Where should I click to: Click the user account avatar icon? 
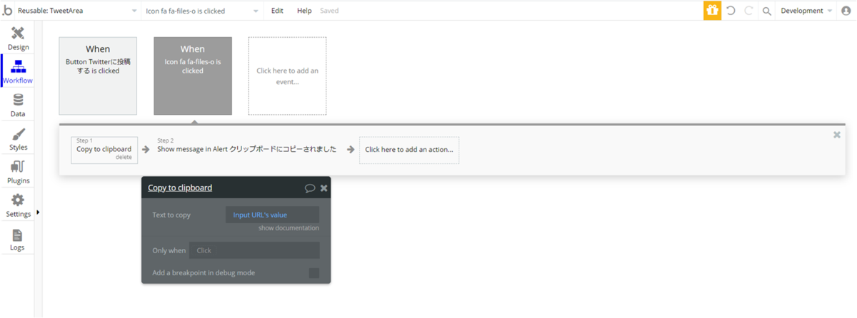[x=846, y=11]
